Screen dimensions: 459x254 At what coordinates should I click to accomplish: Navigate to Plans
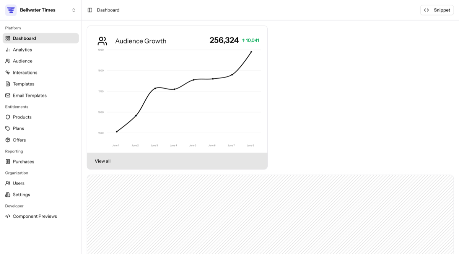coord(41,128)
